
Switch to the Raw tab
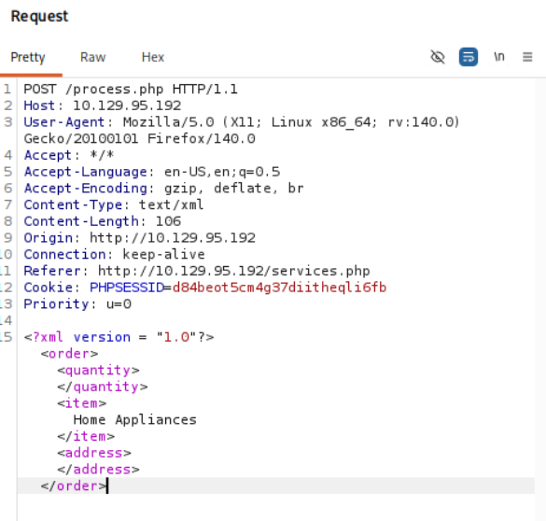(x=92, y=57)
